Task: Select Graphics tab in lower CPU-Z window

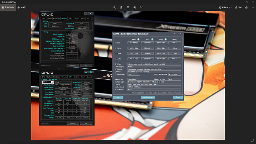Action: click(x=76, y=77)
